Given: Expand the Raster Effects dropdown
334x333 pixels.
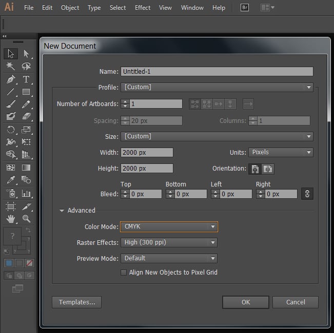Looking at the screenshot, I should click(169, 242).
